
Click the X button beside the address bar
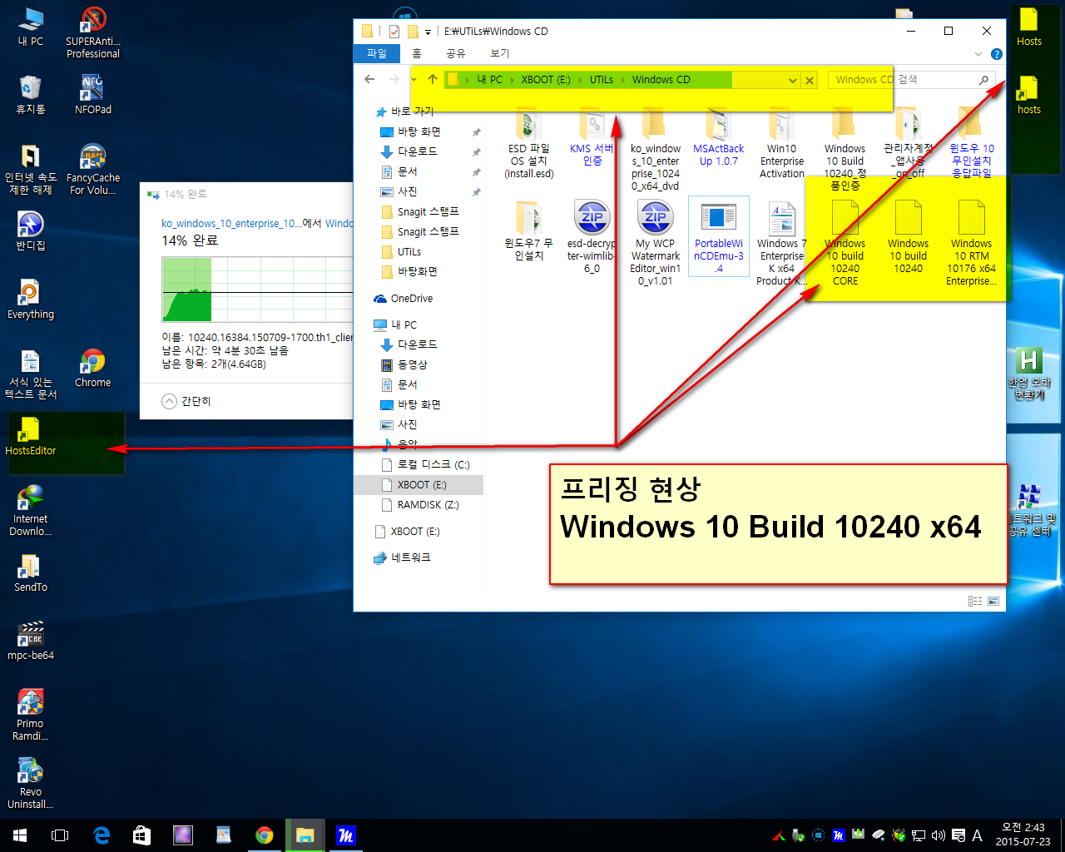click(x=810, y=80)
